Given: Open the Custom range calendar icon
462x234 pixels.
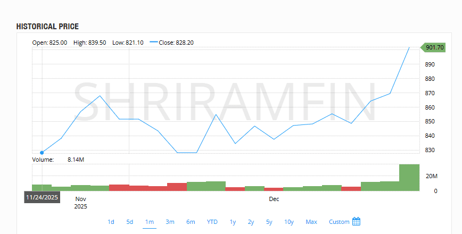Looking at the screenshot, I should 357,222.
